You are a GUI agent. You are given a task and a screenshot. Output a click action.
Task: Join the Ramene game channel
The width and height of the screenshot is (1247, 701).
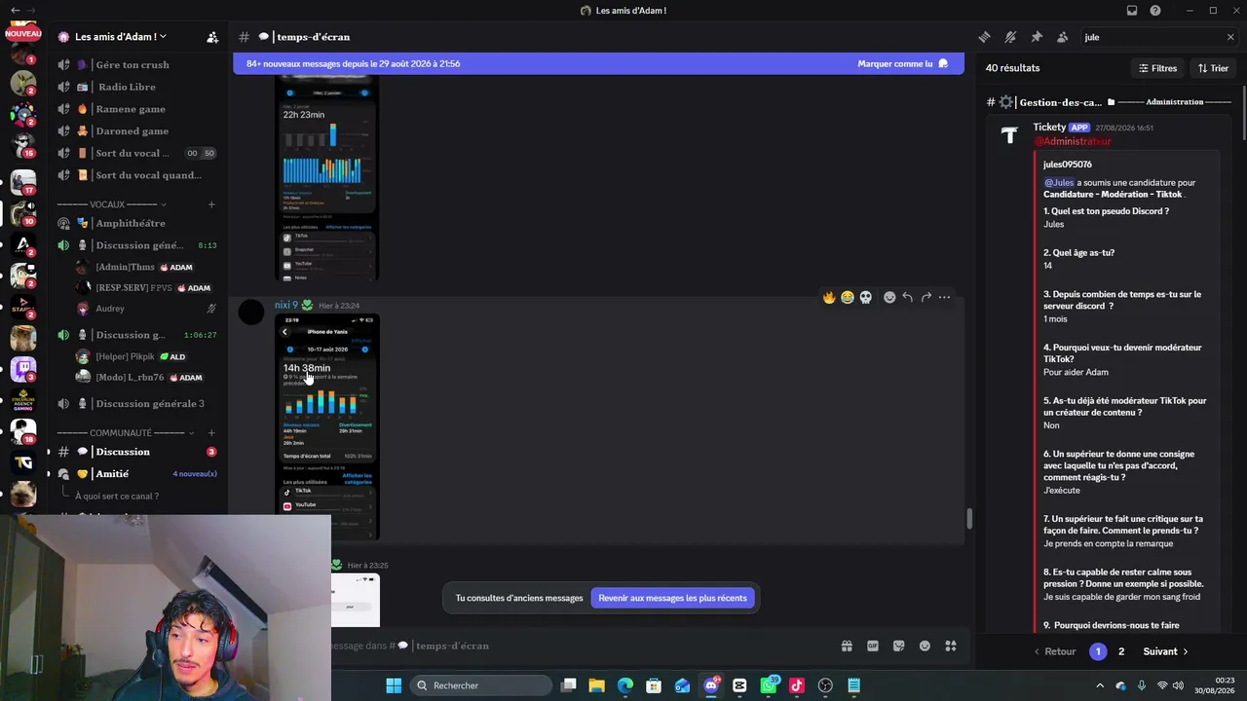(136, 109)
